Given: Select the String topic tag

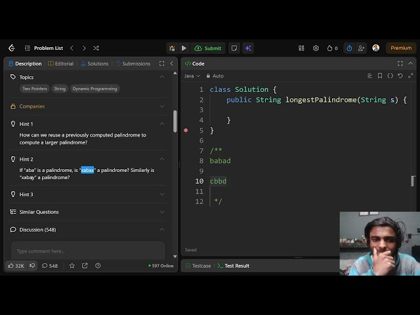Looking at the screenshot, I should pyautogui.click(x=60, y=89).
